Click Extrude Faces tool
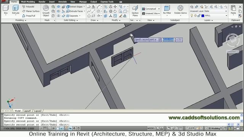 click(75, 11)
